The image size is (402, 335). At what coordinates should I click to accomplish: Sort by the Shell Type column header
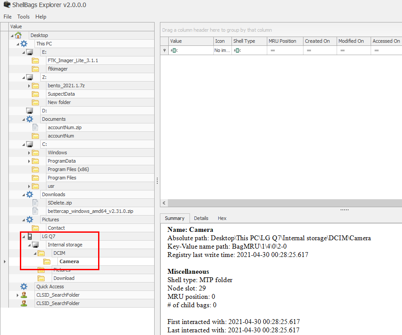point(244,41)
